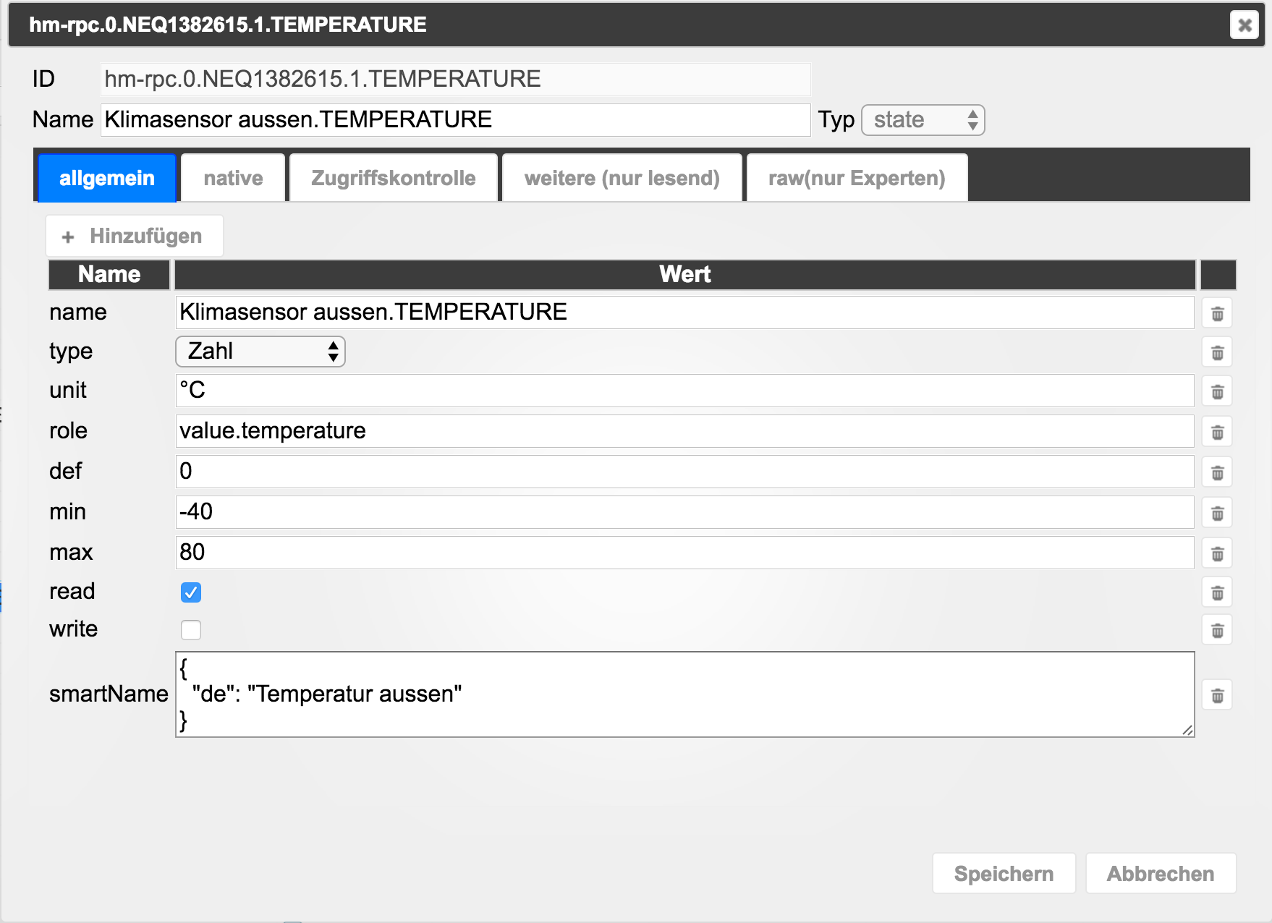Click the smartName row label
The width and height of the screenshot is (1272, 923).
109,694
